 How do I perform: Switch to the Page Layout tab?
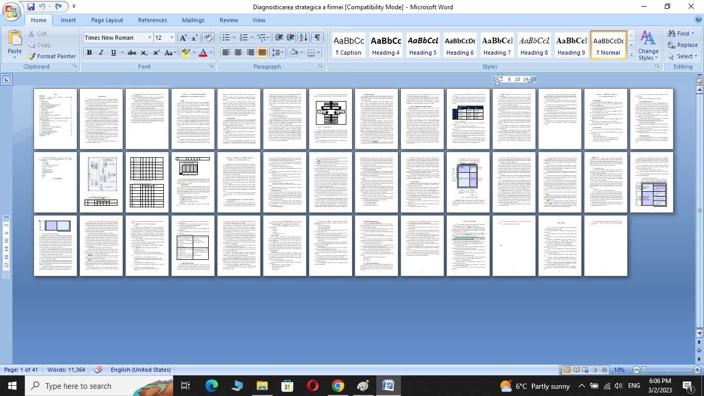pos(107,20)
